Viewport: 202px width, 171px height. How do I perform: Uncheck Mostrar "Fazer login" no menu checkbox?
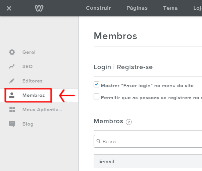click(97, 85)
